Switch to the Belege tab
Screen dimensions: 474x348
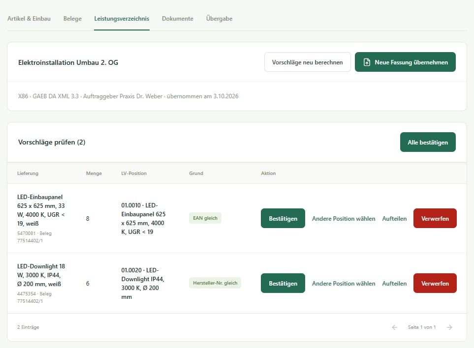point(72,18)
